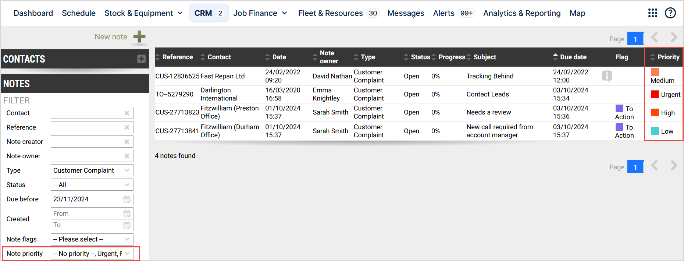Viewport: 684px width, 261px height.
Task: Open the Note flags dropdown
Action: (92, 239)
